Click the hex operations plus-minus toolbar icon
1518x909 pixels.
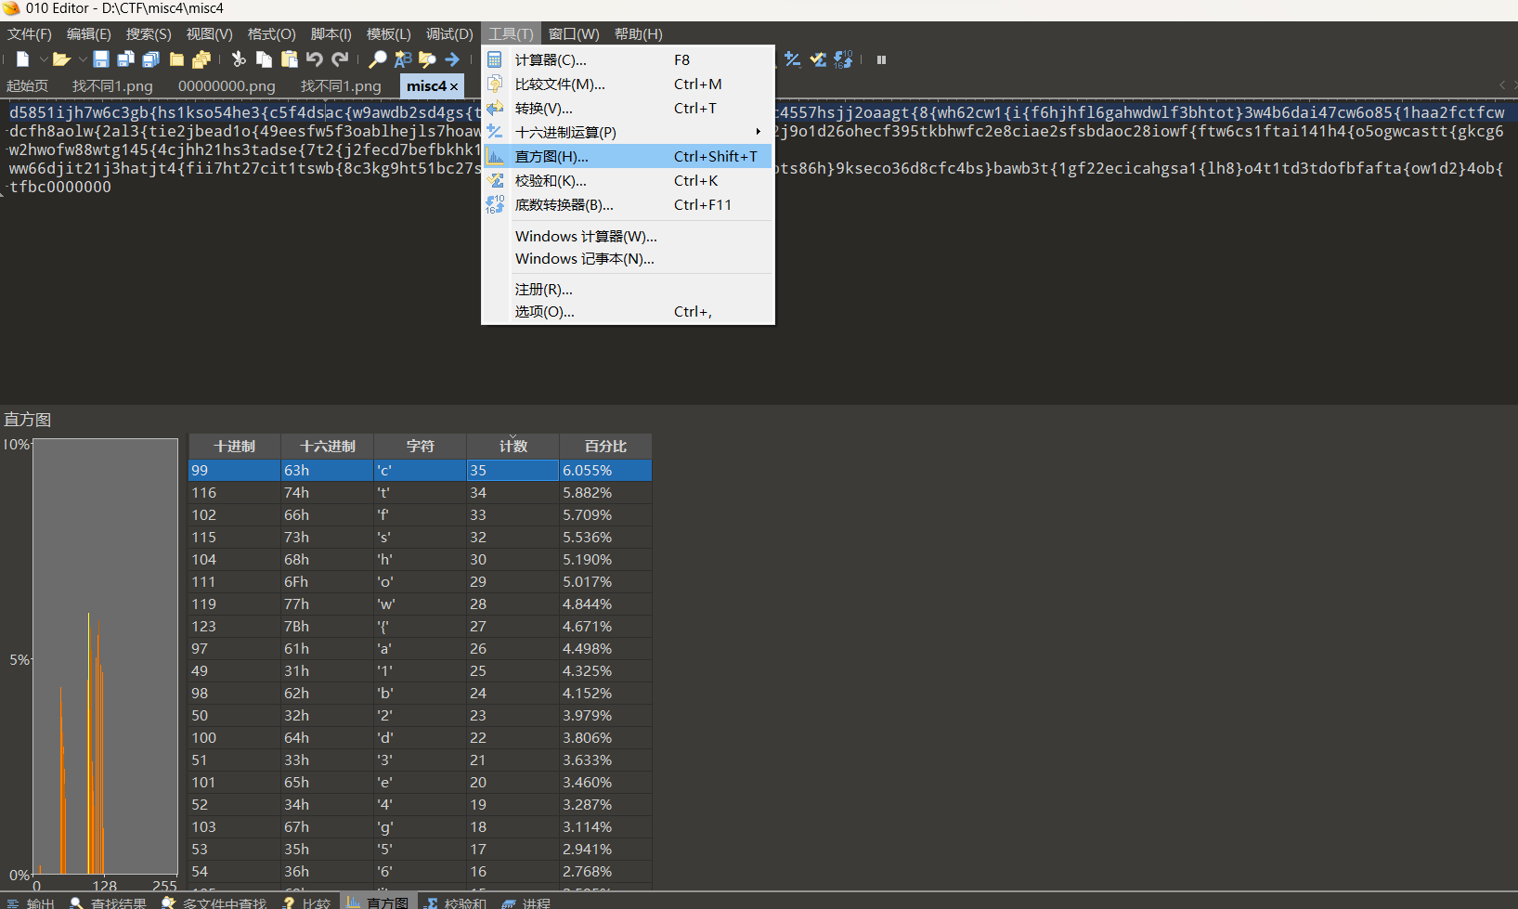click(x=792, y=59)
